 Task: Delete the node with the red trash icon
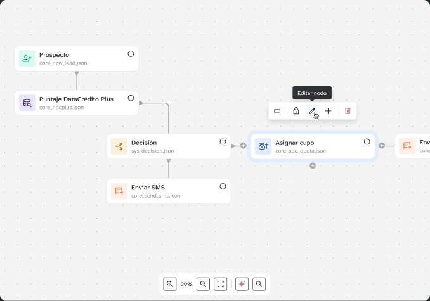pos(348,111)
